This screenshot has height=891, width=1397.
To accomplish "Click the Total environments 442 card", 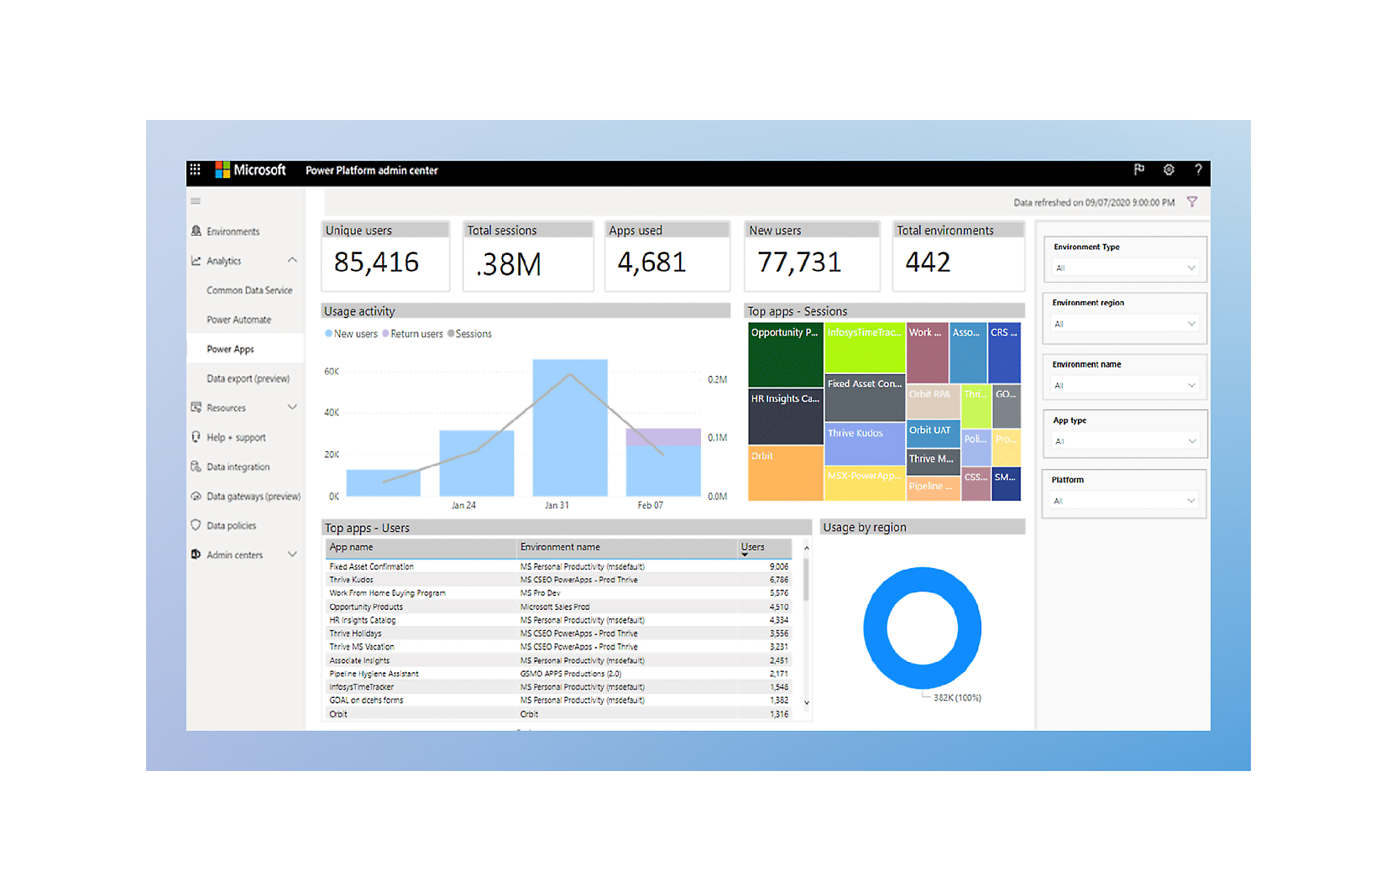I will click(958, 257).
